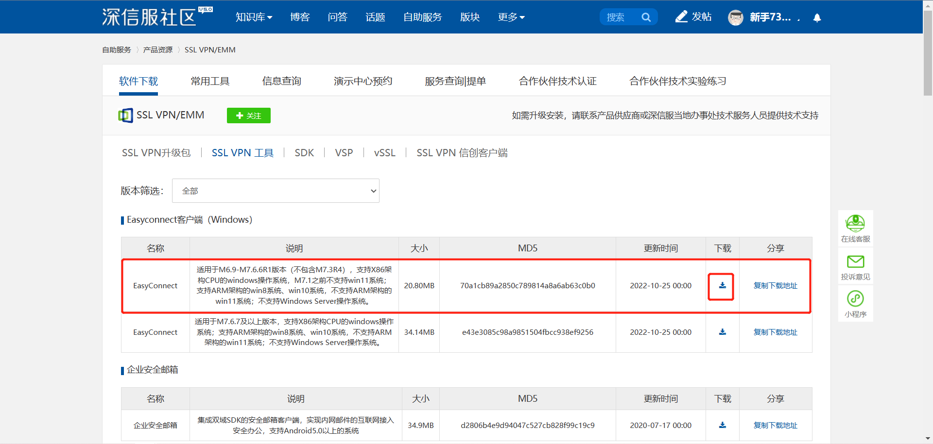Open 在线客服 online support widget
Viewport: 933px width, 444px height.
(x=855, y=229)
